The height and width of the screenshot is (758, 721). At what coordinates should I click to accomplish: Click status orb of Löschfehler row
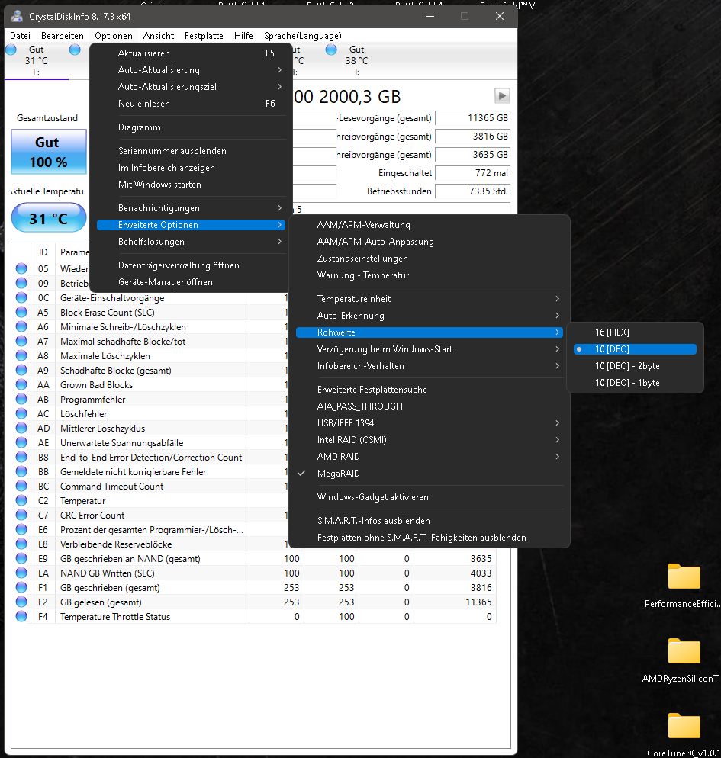(x=21, y=413)
